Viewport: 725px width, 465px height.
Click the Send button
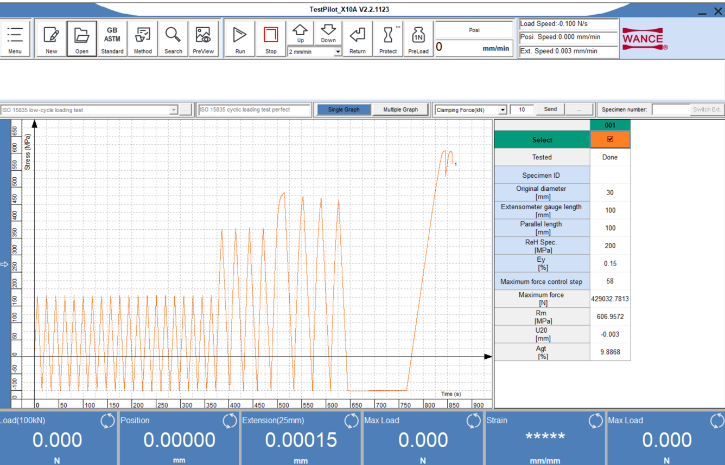pos(550,109)
